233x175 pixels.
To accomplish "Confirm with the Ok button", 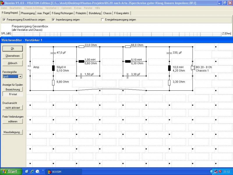I will tap(13, 48).
